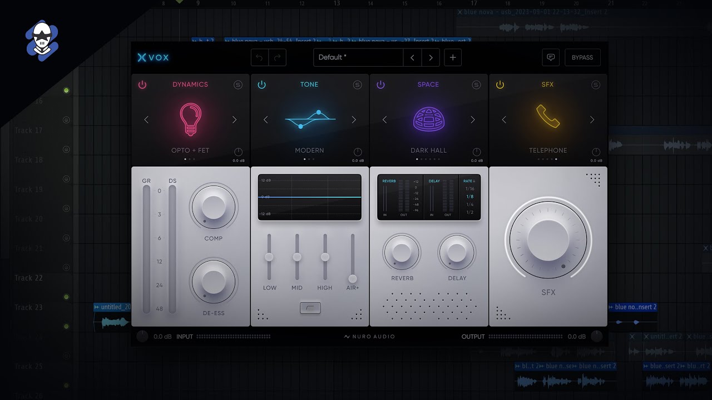Image resolution: width=712 pixels, height=400 pixels.
Task: Click the DE-ESS knob
Action: point(214,282)
